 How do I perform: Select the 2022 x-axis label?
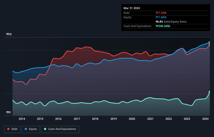coord(169,119)
